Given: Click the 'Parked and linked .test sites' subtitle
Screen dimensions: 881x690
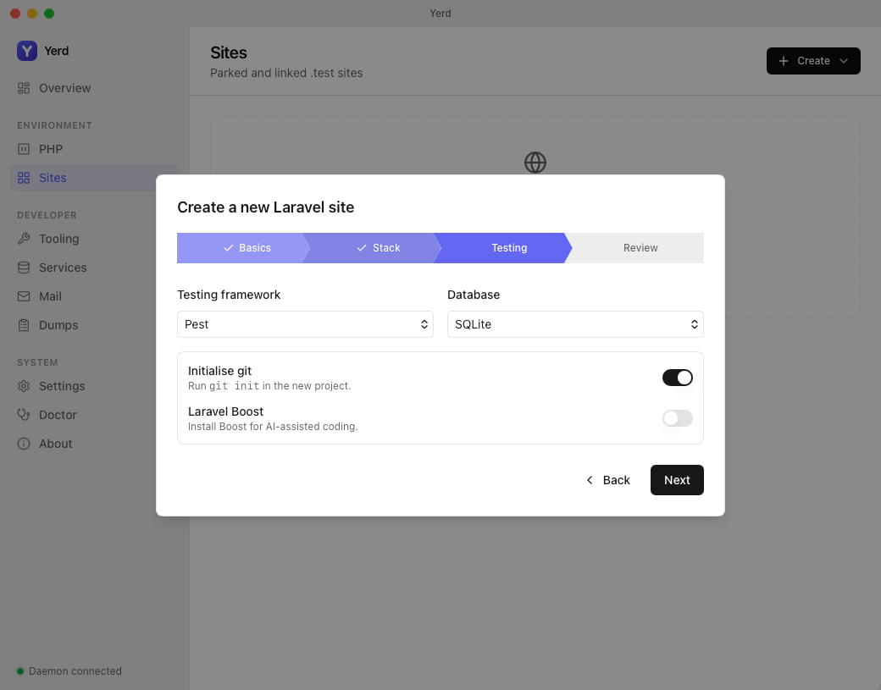Looking at the screenshot, I should pyautogui.click(x=286, y=73).
